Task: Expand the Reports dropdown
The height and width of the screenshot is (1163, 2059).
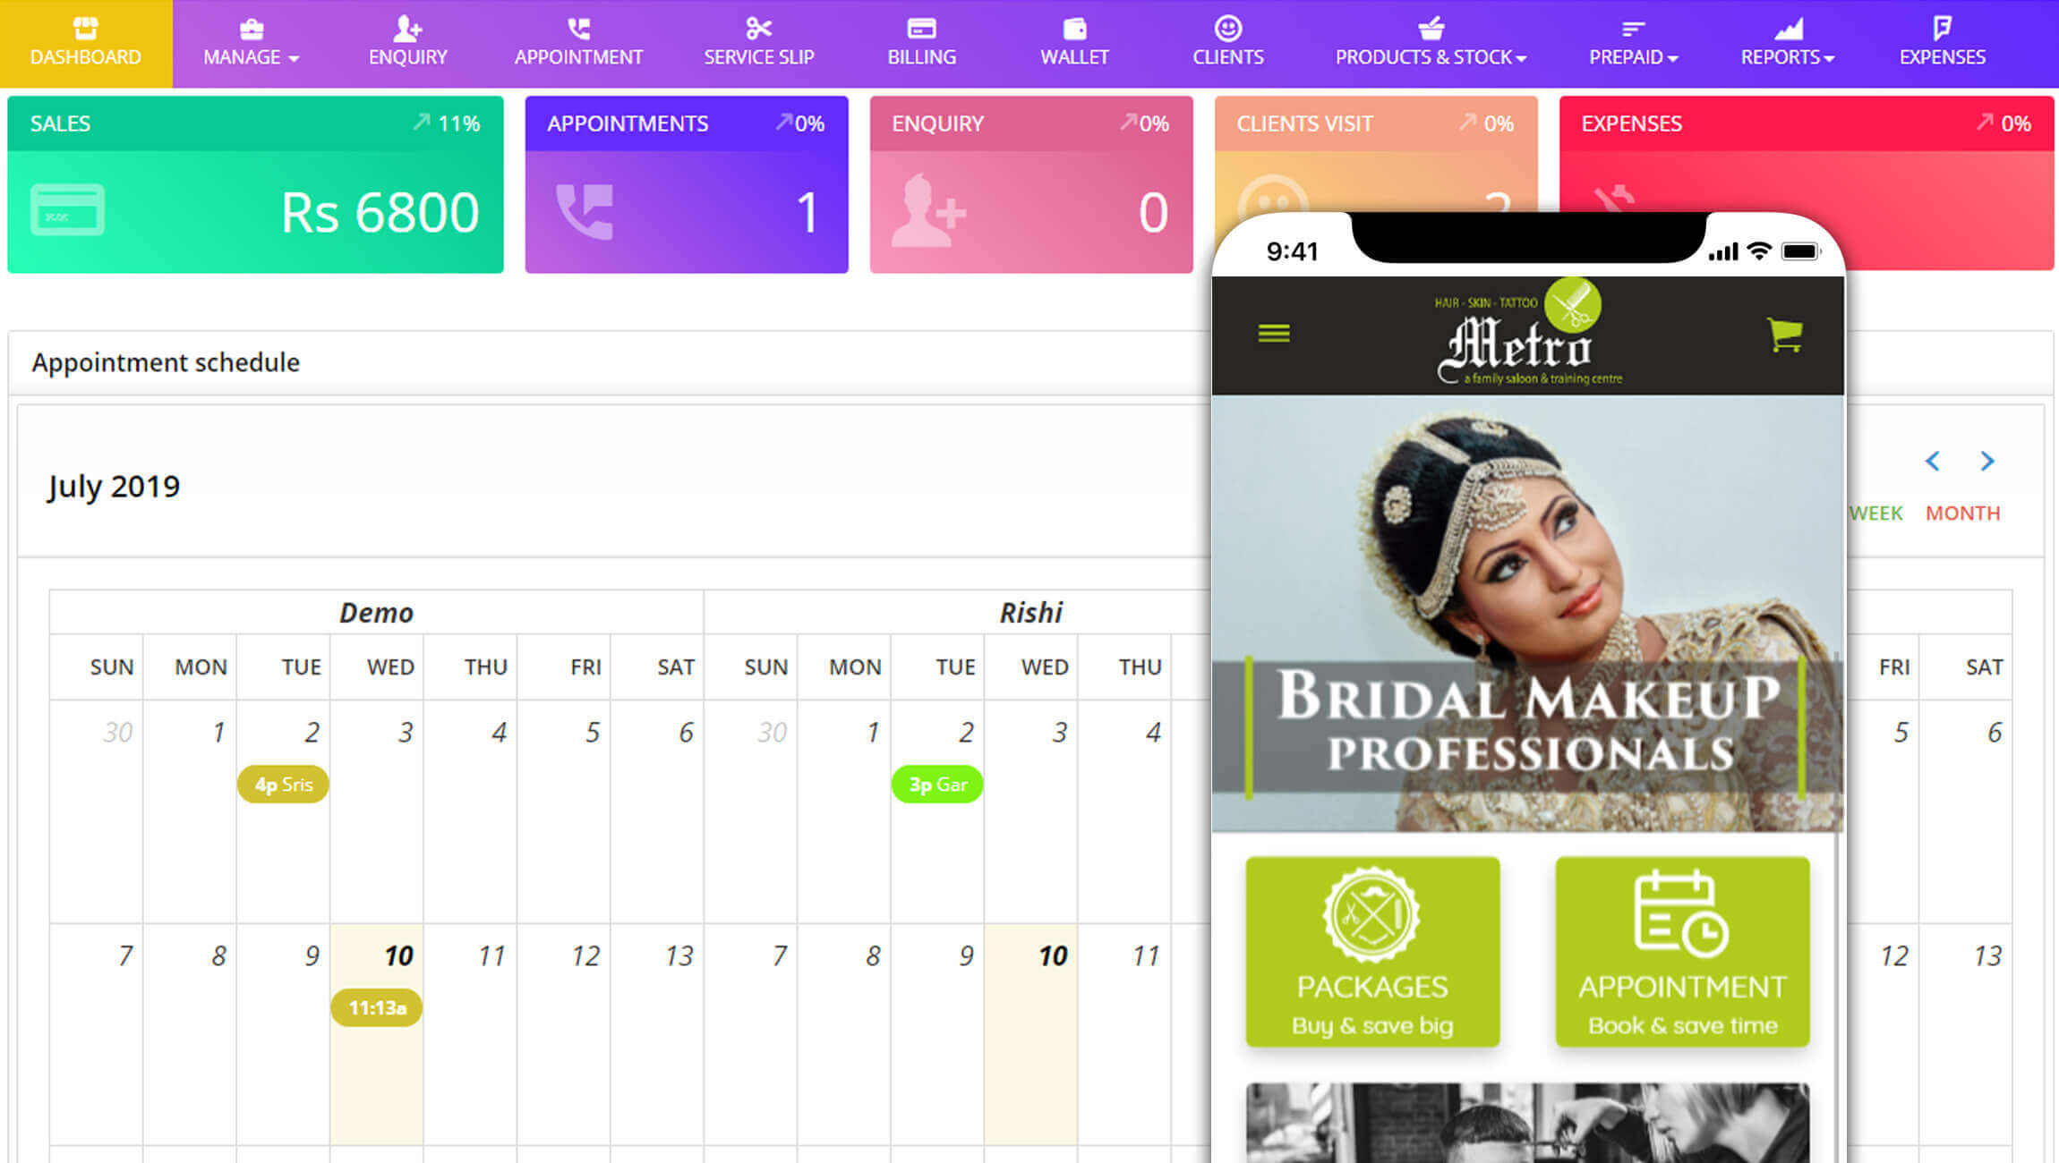Action: [x=1787, y=43]
